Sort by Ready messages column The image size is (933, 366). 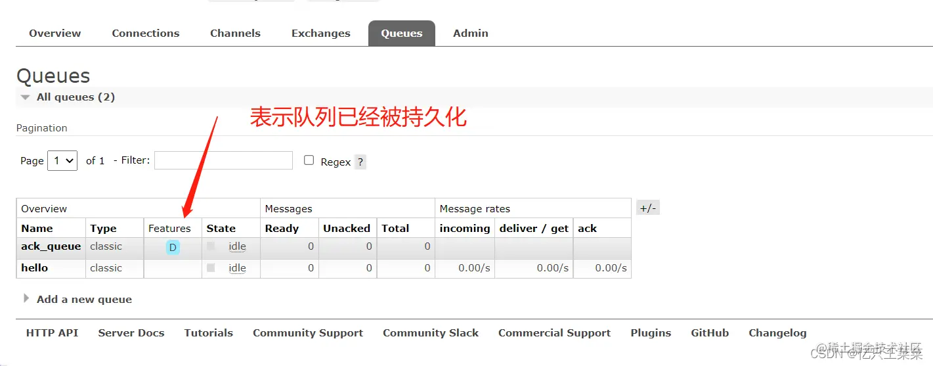pos(282,229)
